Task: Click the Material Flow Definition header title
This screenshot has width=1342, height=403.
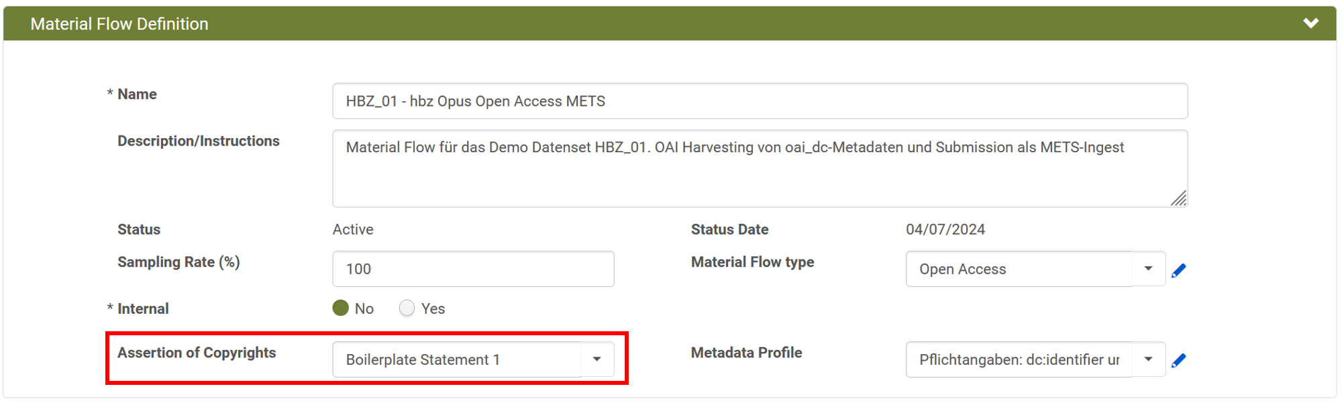Action: coord(119,24)
